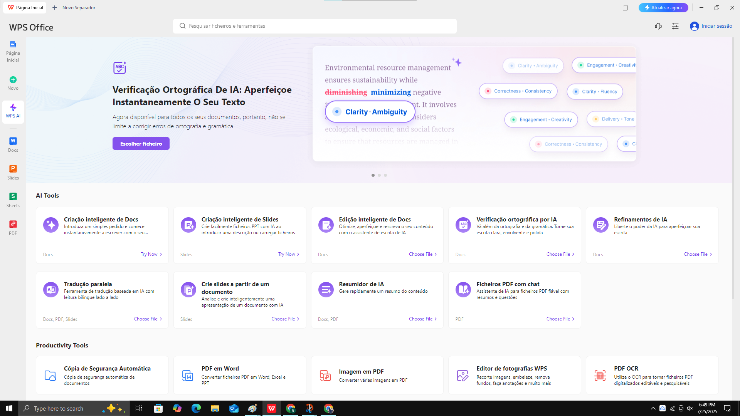The width and height of the screenshot is (740, 416).
Task: Click Choose File under Ficheiros PDF com chat
Action: point(560,319)
